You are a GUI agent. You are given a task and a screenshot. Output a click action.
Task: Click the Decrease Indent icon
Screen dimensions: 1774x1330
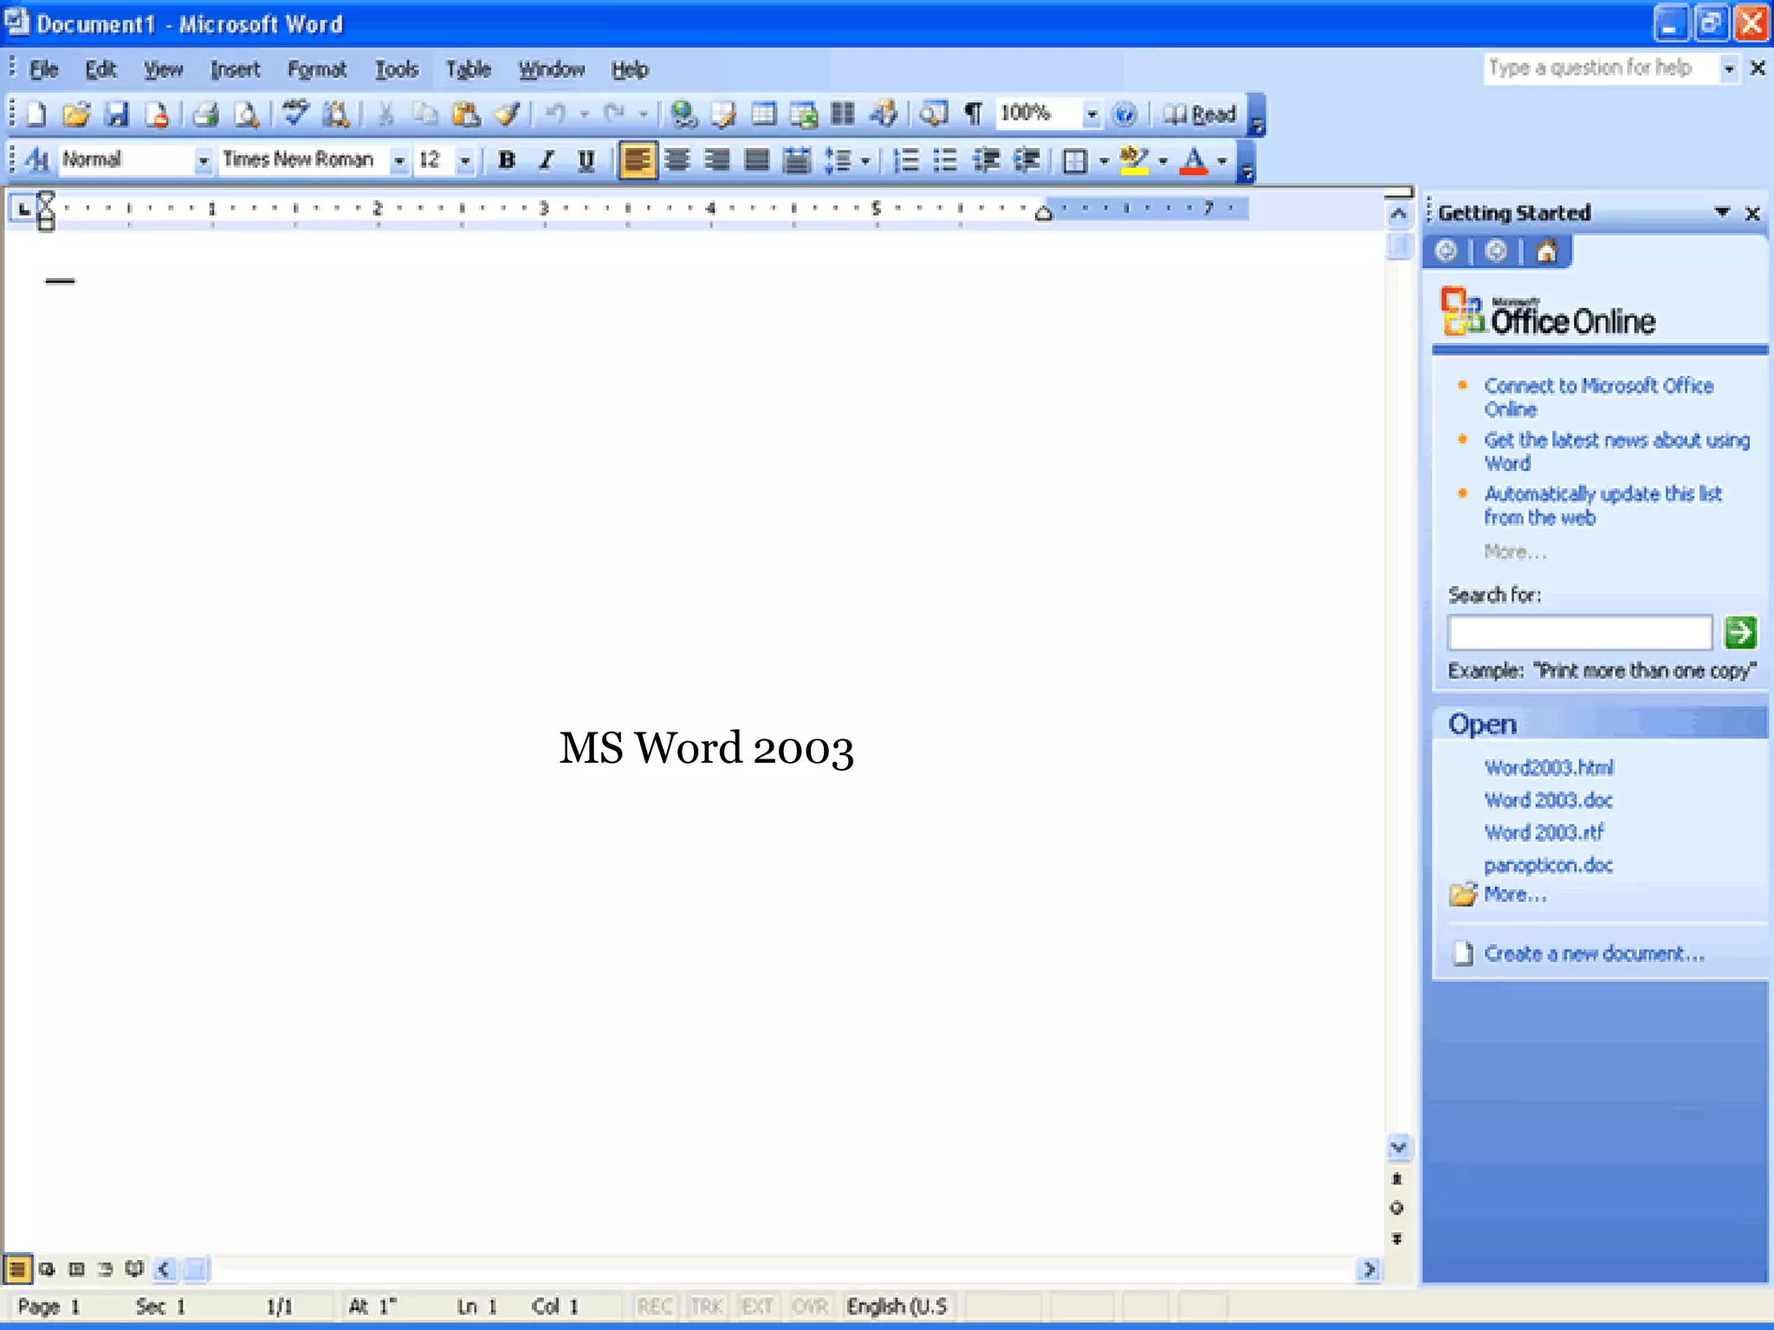pyautogui.click(x=986, y=160)
